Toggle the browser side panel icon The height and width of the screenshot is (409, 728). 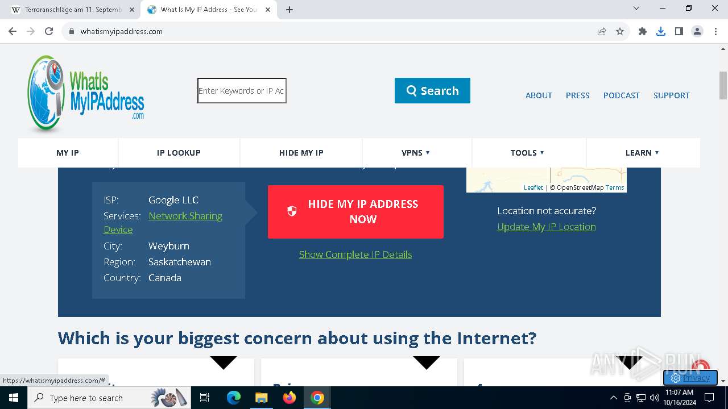pos(679,31)
